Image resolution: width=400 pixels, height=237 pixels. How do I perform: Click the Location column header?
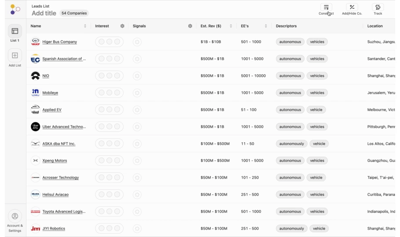click(375, 26)
